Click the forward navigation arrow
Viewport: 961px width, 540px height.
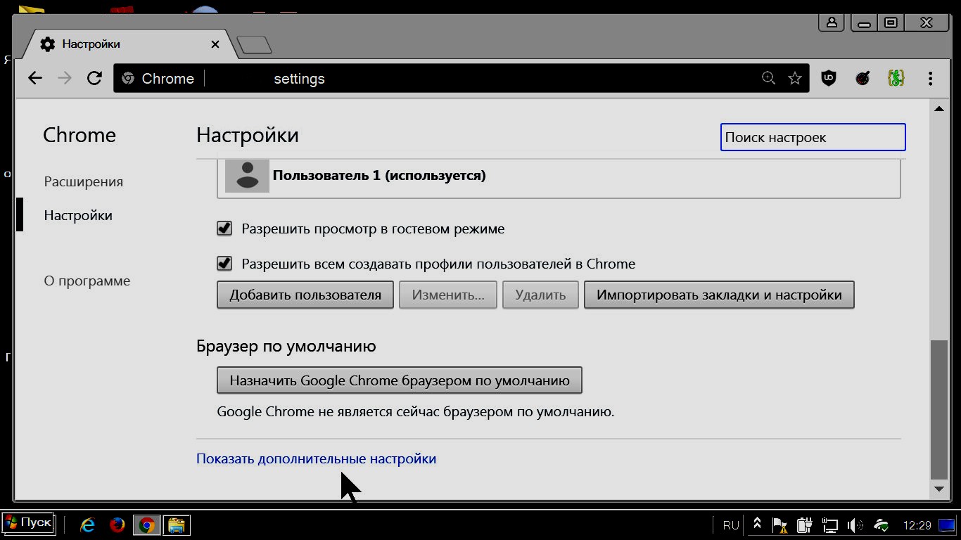(65, 79)
